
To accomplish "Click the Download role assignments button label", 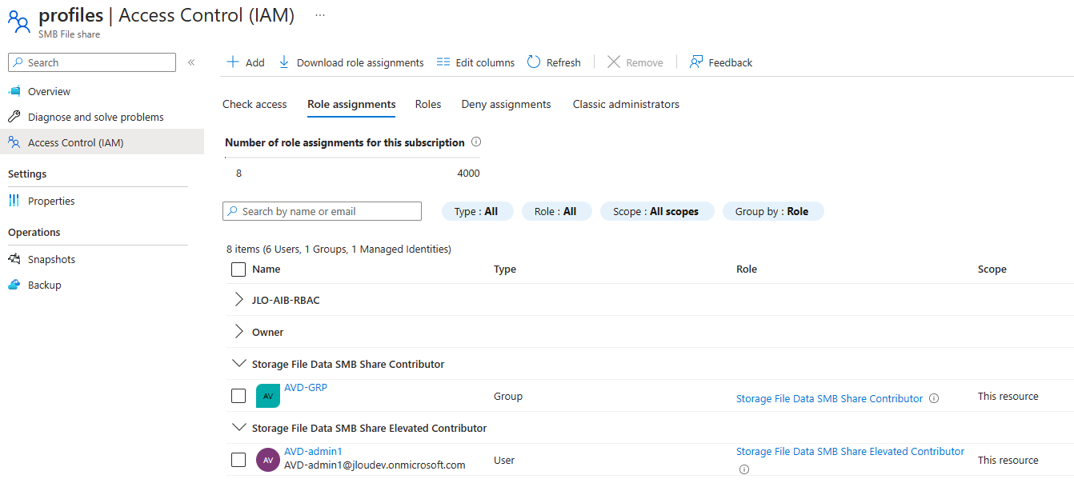I will coord(360,62).
